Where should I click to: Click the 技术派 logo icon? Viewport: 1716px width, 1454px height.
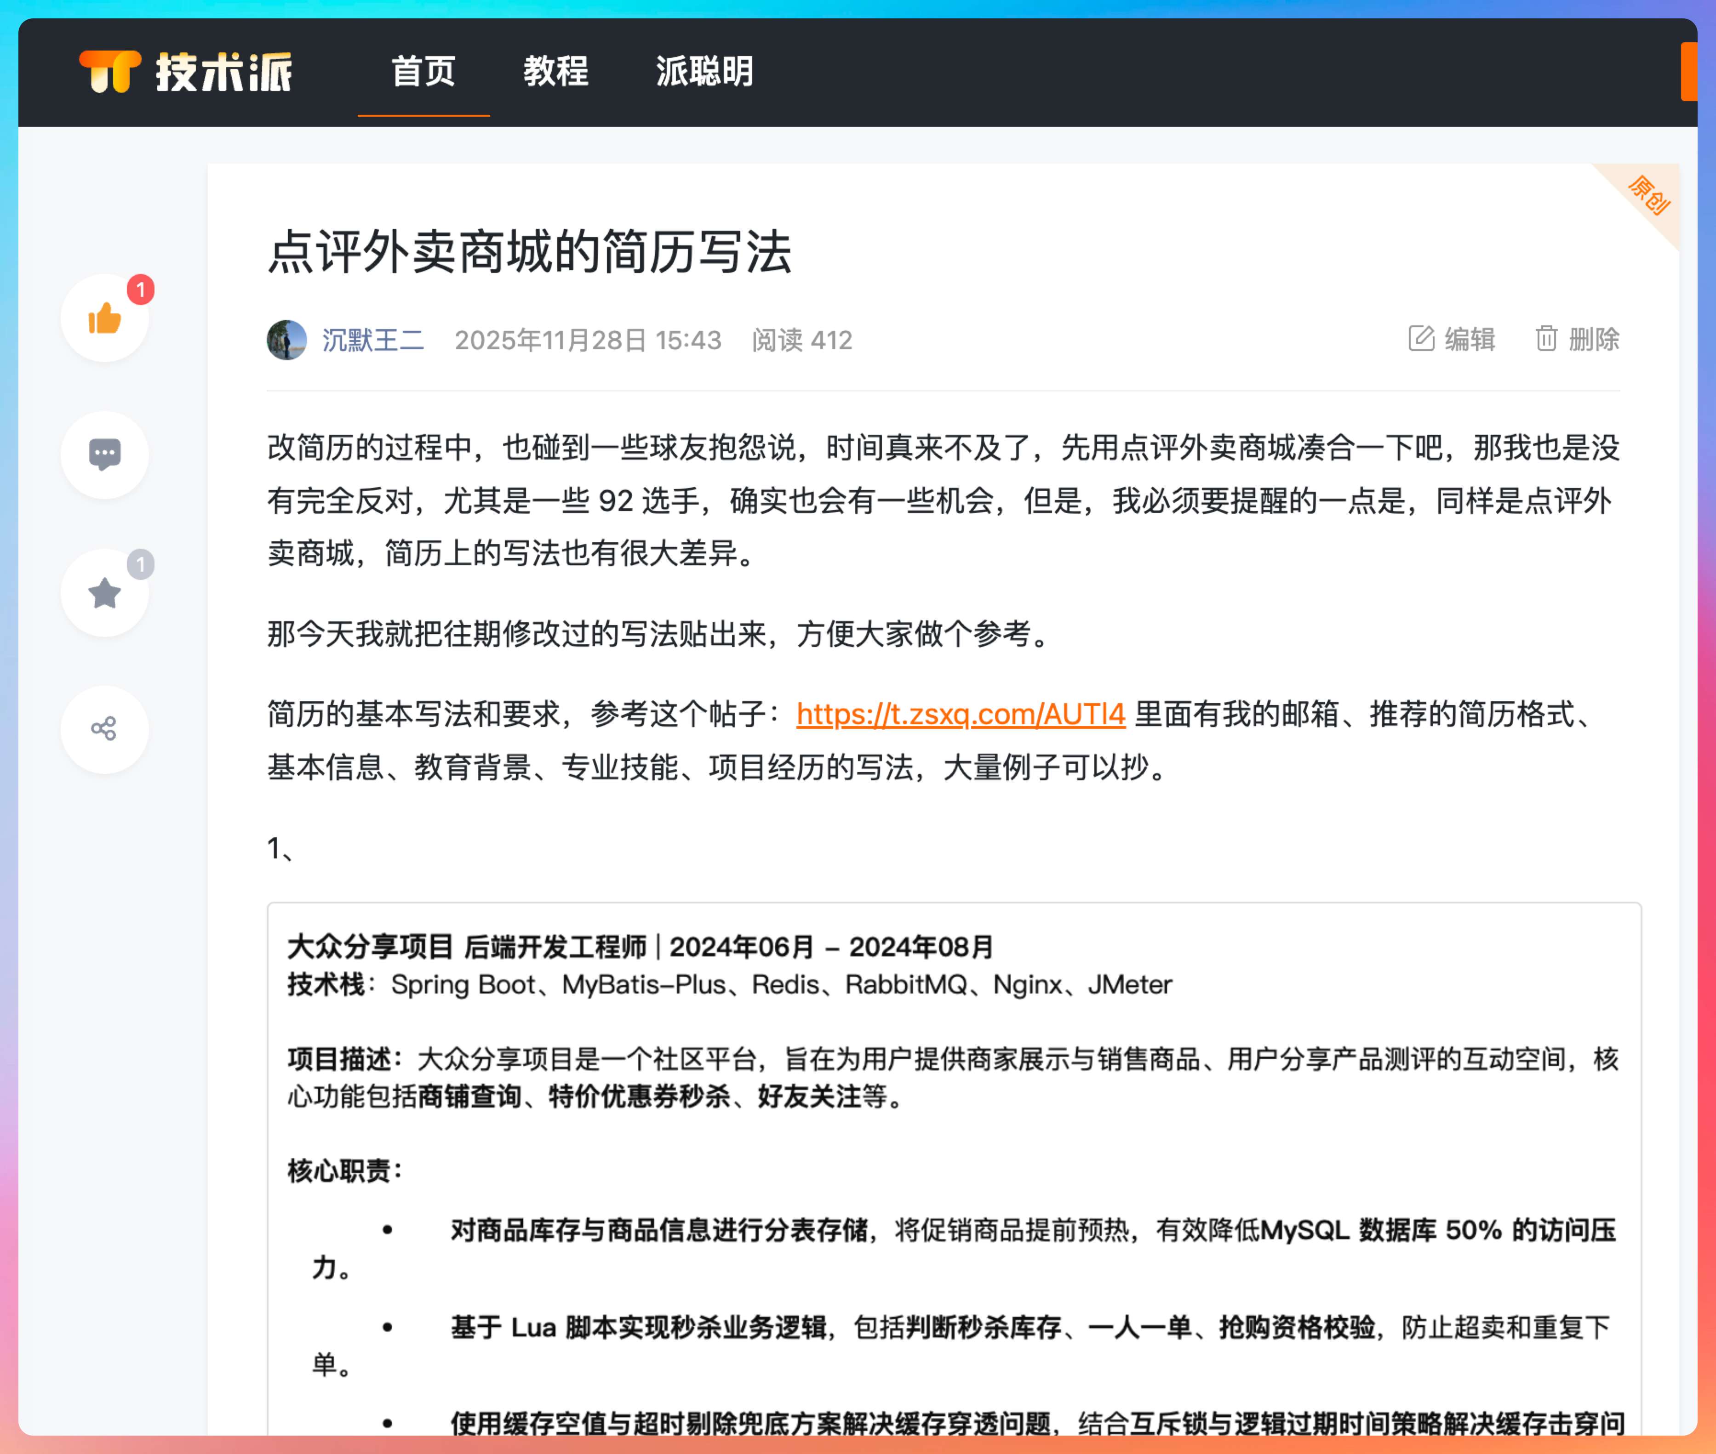pos(110,71)
